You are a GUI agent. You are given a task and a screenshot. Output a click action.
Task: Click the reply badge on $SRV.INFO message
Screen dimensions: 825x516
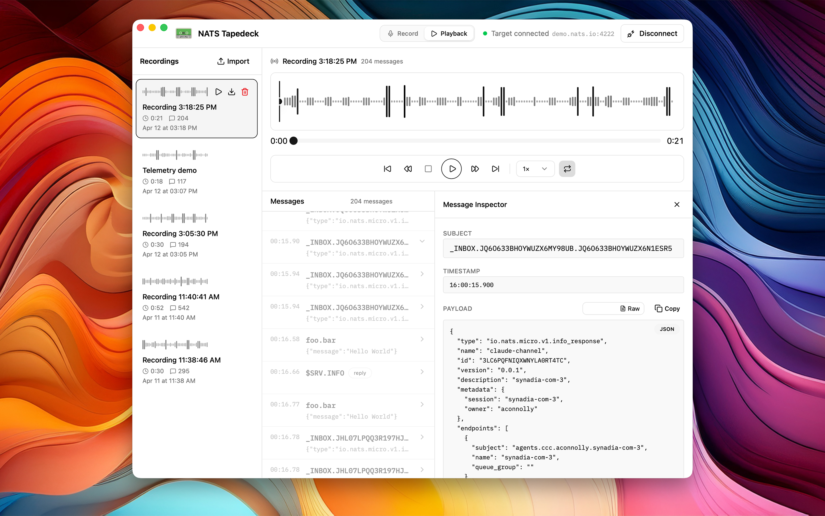[x=360, y=373]
